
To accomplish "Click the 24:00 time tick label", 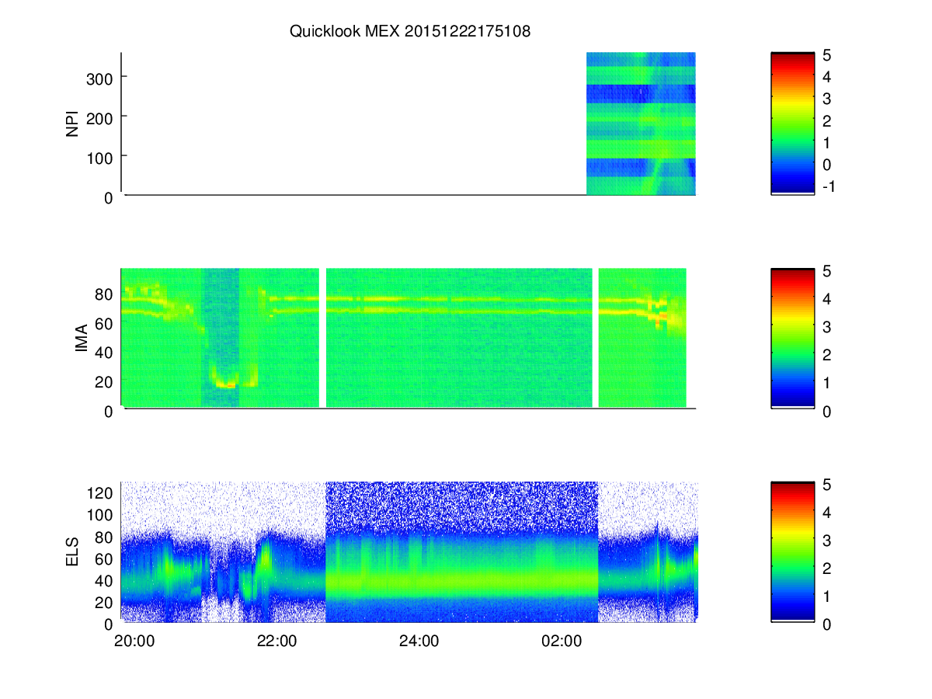I will click(x=419, y=642).
